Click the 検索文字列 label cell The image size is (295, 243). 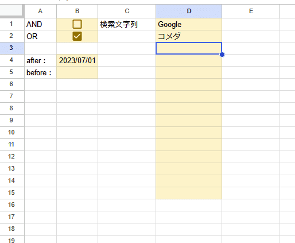coord(127,24)
